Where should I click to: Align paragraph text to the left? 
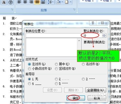pyautogui.click(x=19, y=2)
